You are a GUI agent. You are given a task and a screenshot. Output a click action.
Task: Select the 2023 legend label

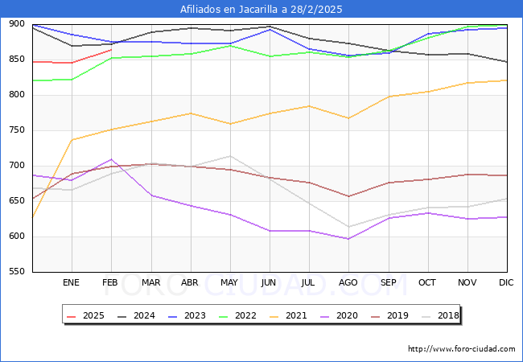(195, 315)
